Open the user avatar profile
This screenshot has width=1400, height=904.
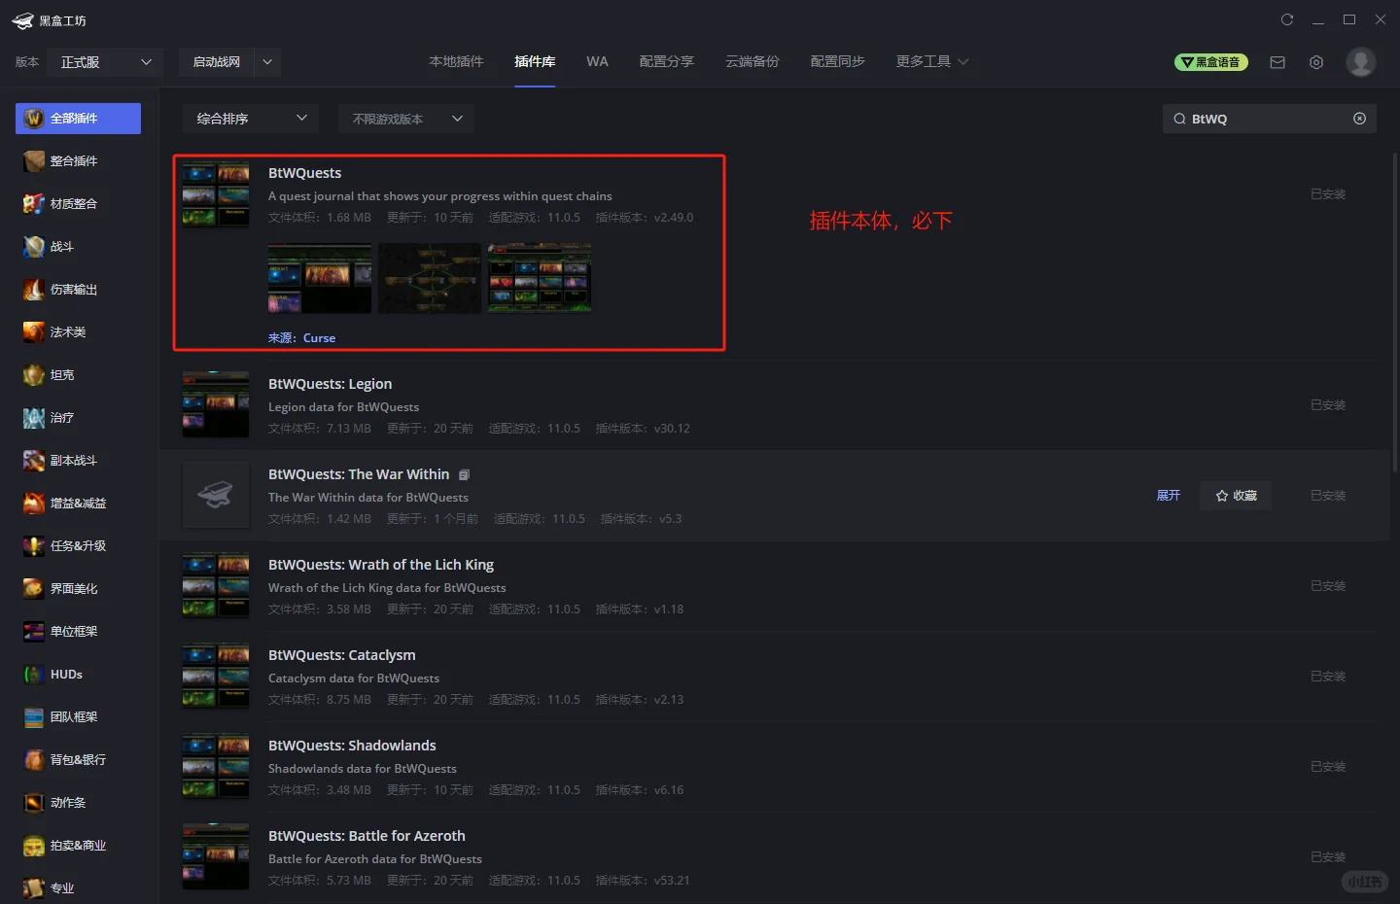1361,62
